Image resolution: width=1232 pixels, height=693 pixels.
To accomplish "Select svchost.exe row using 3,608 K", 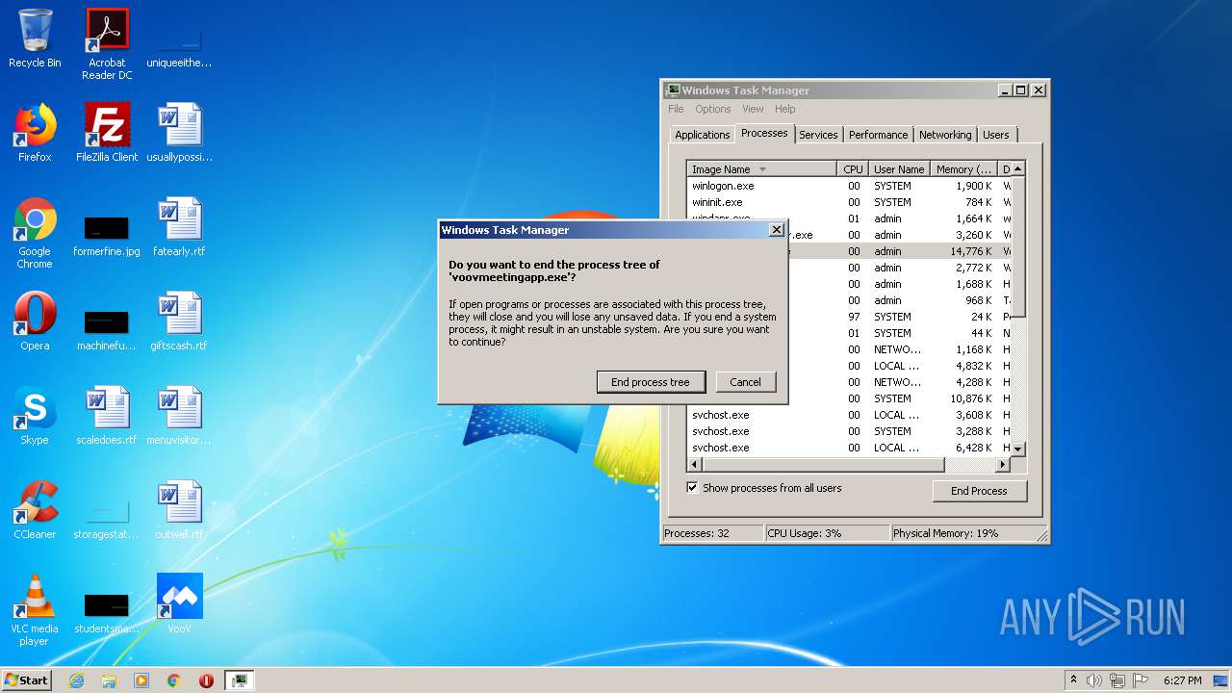I will (848, 415).
